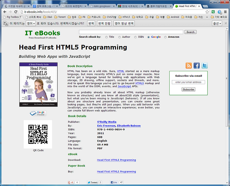Click the Buy Head First HTML5 Programming link
Image resolution: width=230 pixels, height=186 pixels.
117,172
